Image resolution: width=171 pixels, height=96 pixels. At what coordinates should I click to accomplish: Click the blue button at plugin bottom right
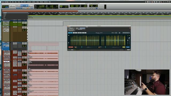[x=128, y=47]
